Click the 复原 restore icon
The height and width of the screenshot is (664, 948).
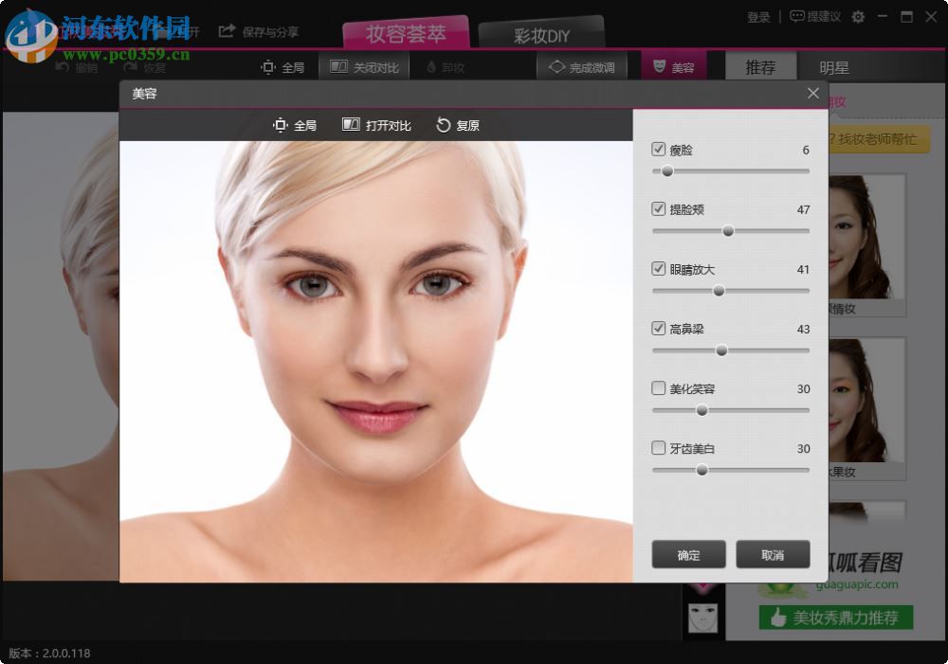pos(442,124)
